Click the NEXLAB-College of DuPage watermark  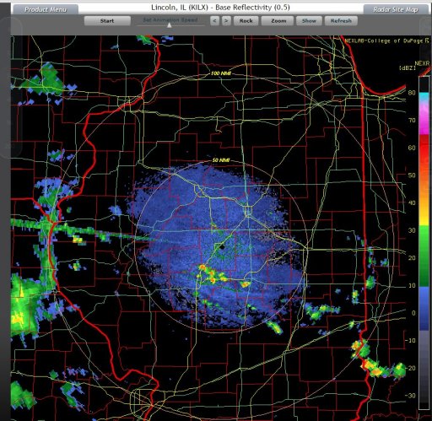pyautogui.click(x=386, y=40)
